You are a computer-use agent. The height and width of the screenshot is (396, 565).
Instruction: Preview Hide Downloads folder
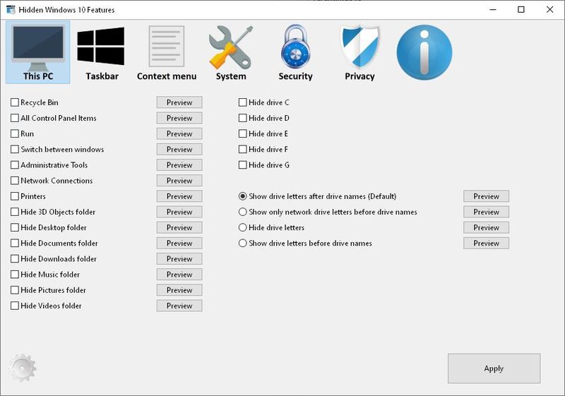point(179,259)
